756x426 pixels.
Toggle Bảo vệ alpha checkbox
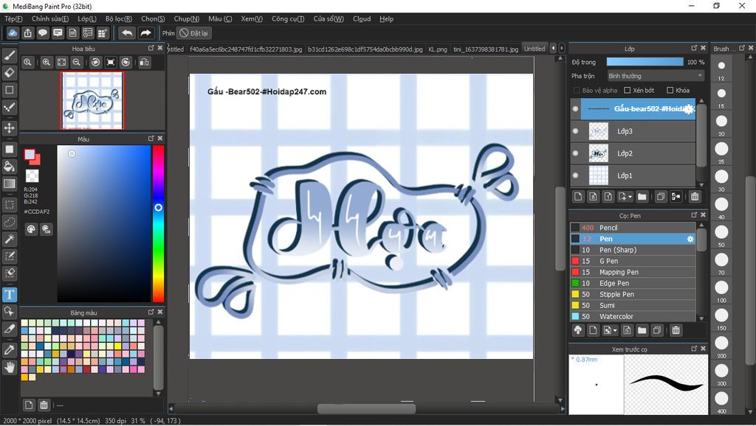pos(577,90)
